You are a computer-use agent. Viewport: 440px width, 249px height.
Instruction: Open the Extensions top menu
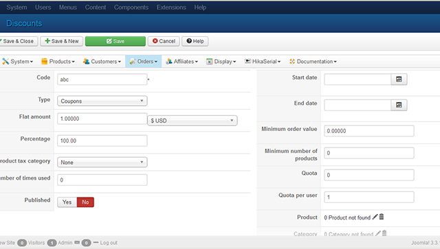171,8
